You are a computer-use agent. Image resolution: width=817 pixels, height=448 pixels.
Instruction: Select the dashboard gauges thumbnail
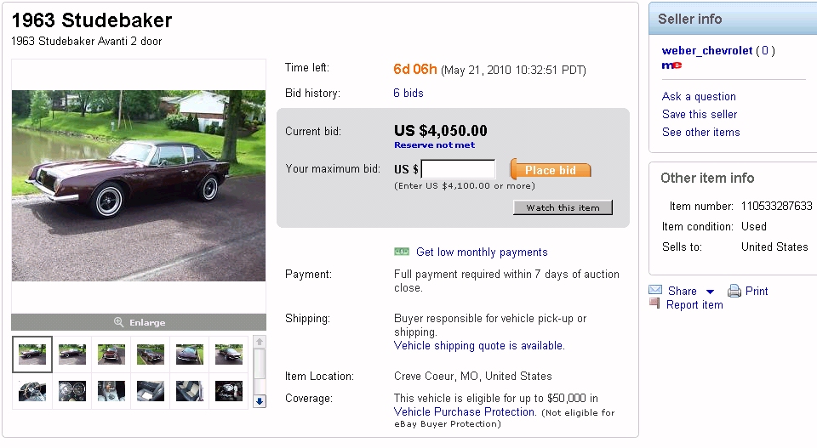coord(71,390)
